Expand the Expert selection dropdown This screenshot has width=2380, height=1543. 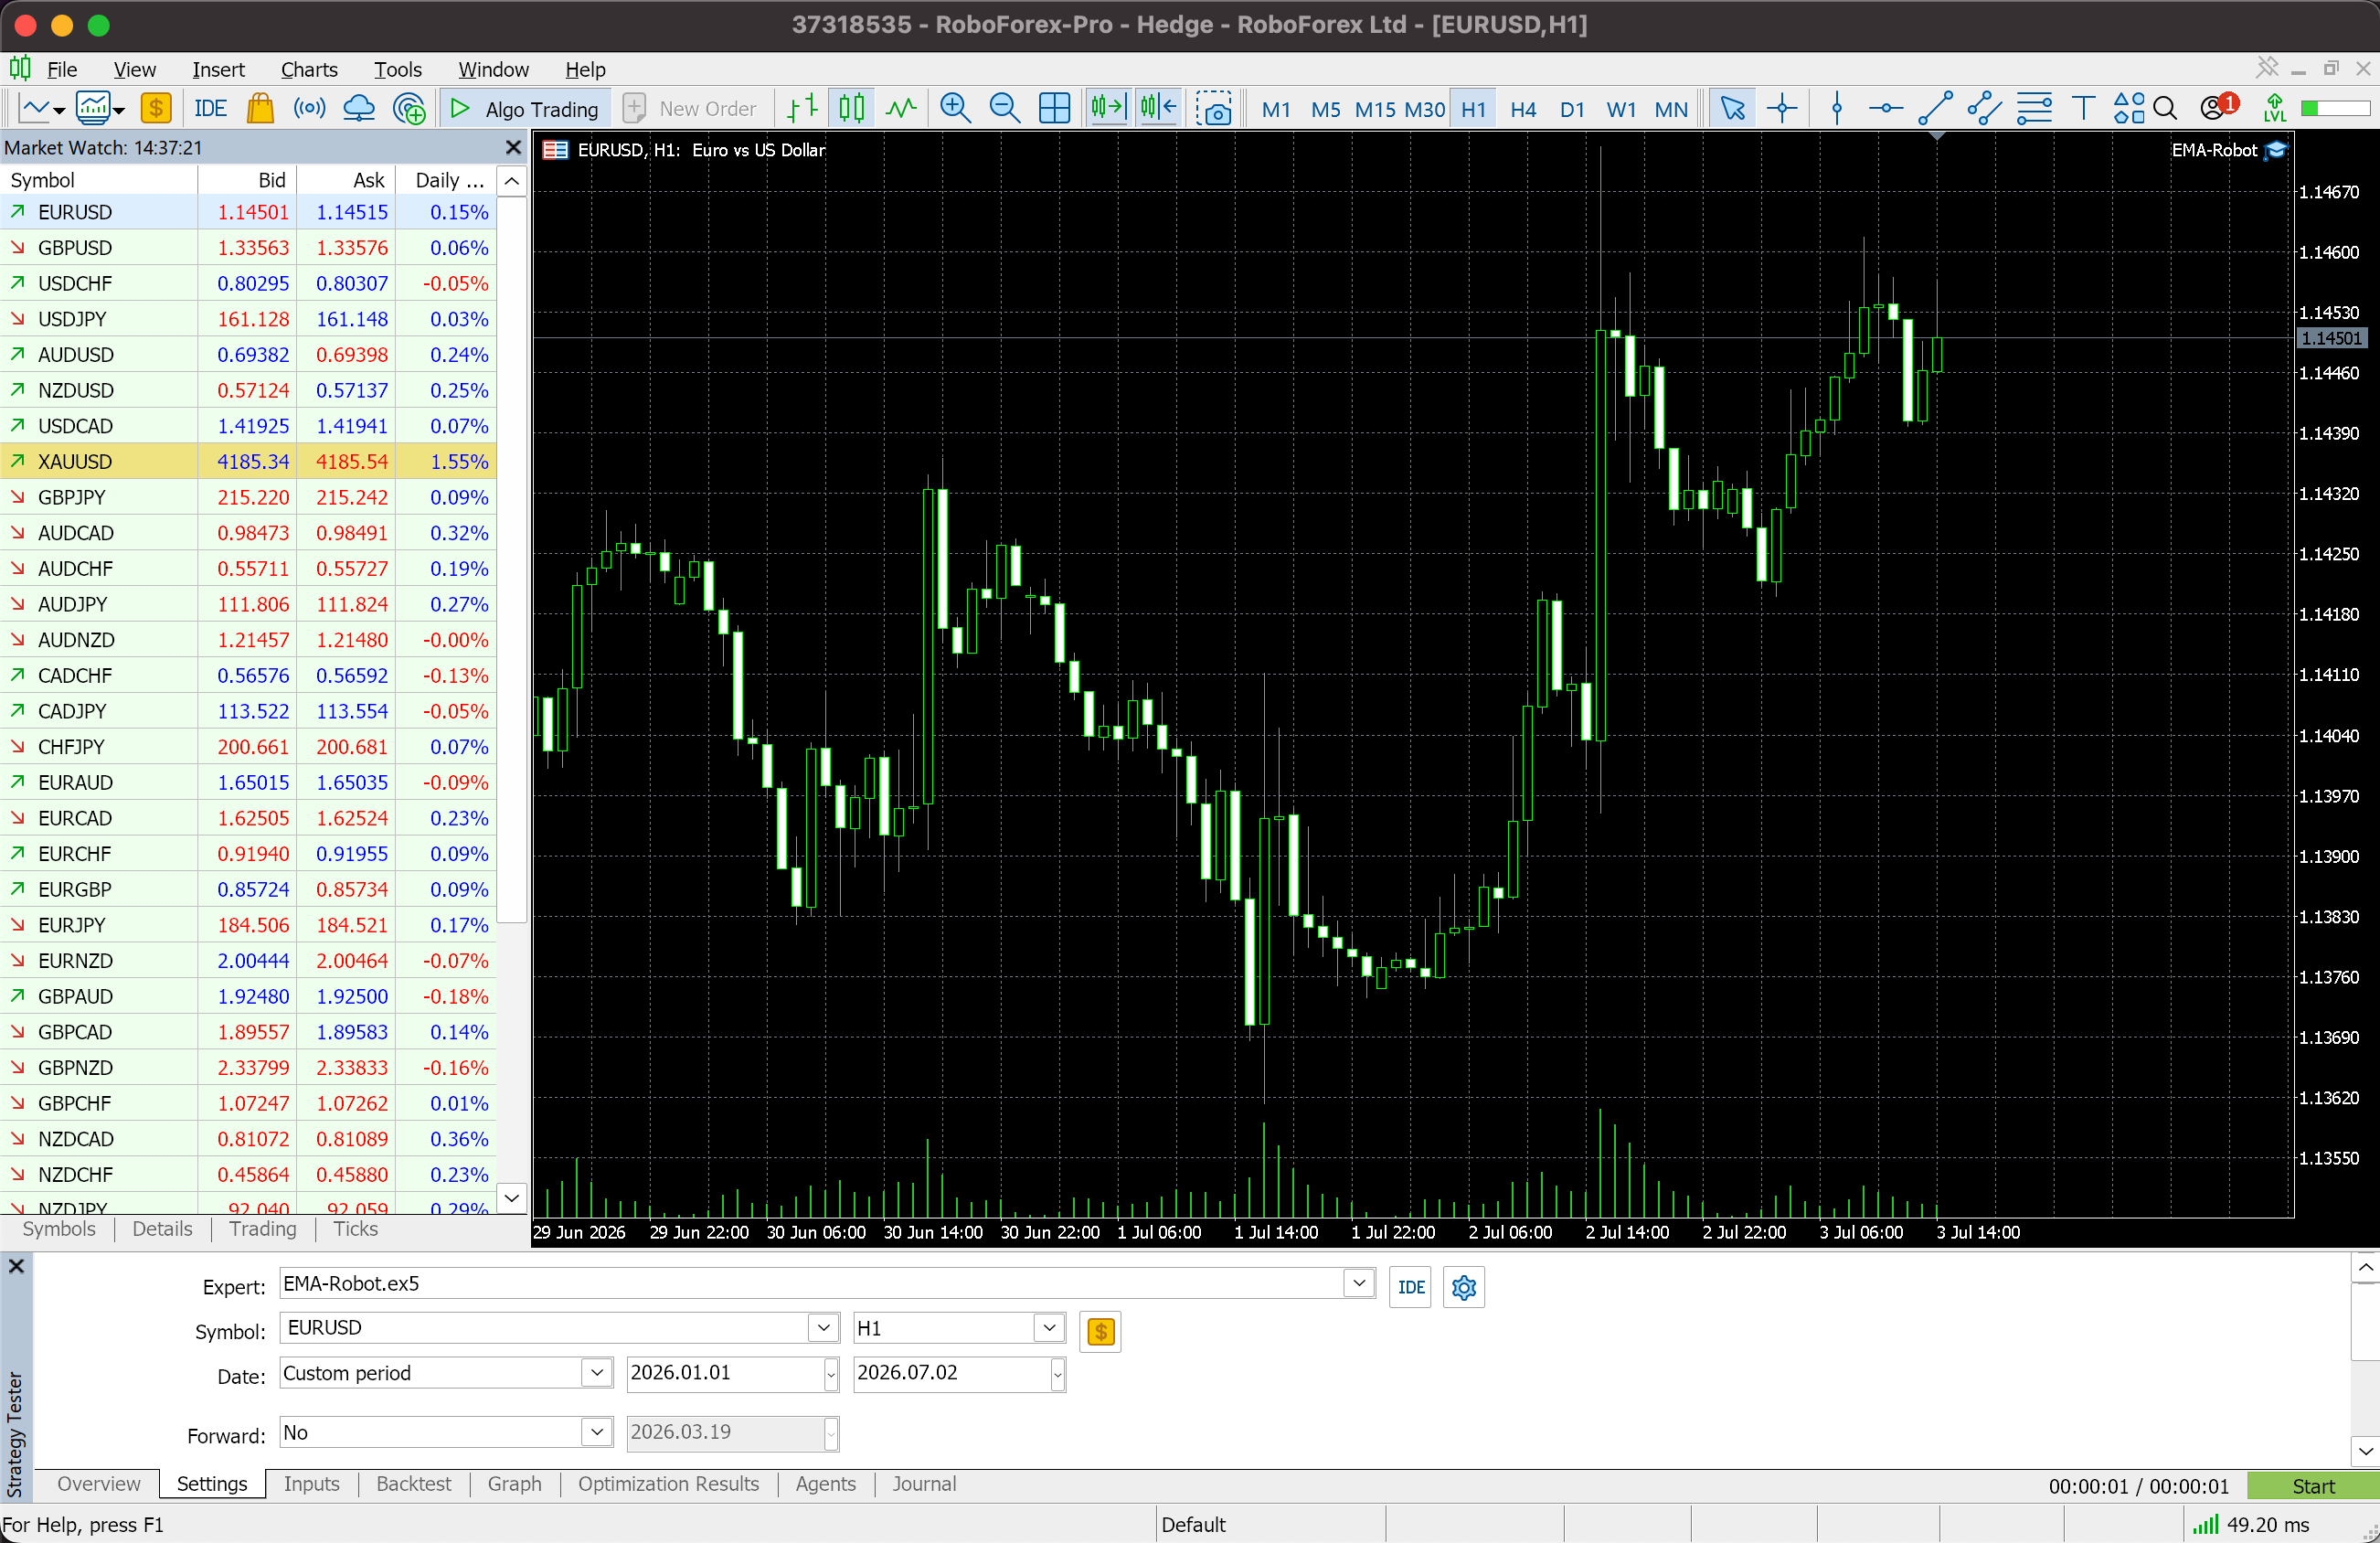[1359, 1283]
